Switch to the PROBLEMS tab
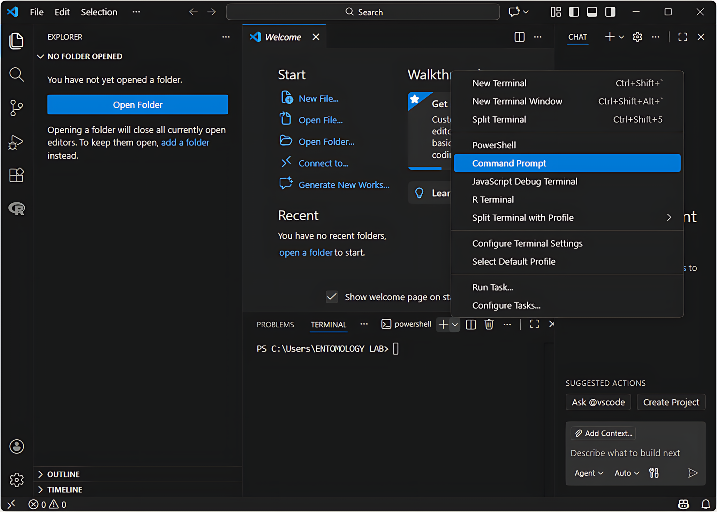This screenshot has width=717, height=512. tap(275, 324)
